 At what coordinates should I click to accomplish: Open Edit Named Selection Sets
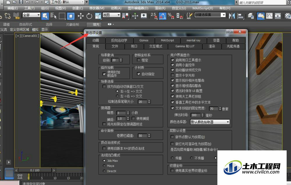tap(189, 16)
